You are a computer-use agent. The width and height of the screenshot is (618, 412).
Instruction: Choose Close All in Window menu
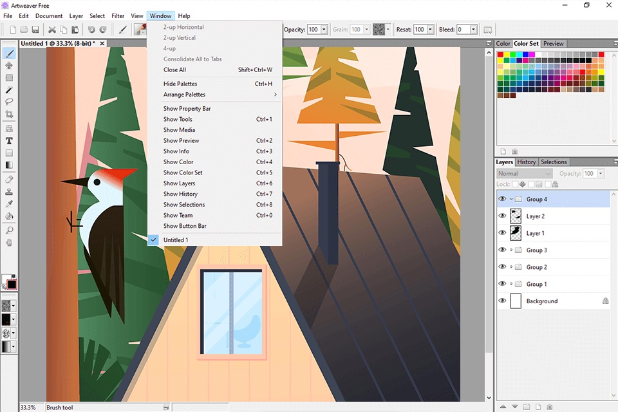coord(214,70)
